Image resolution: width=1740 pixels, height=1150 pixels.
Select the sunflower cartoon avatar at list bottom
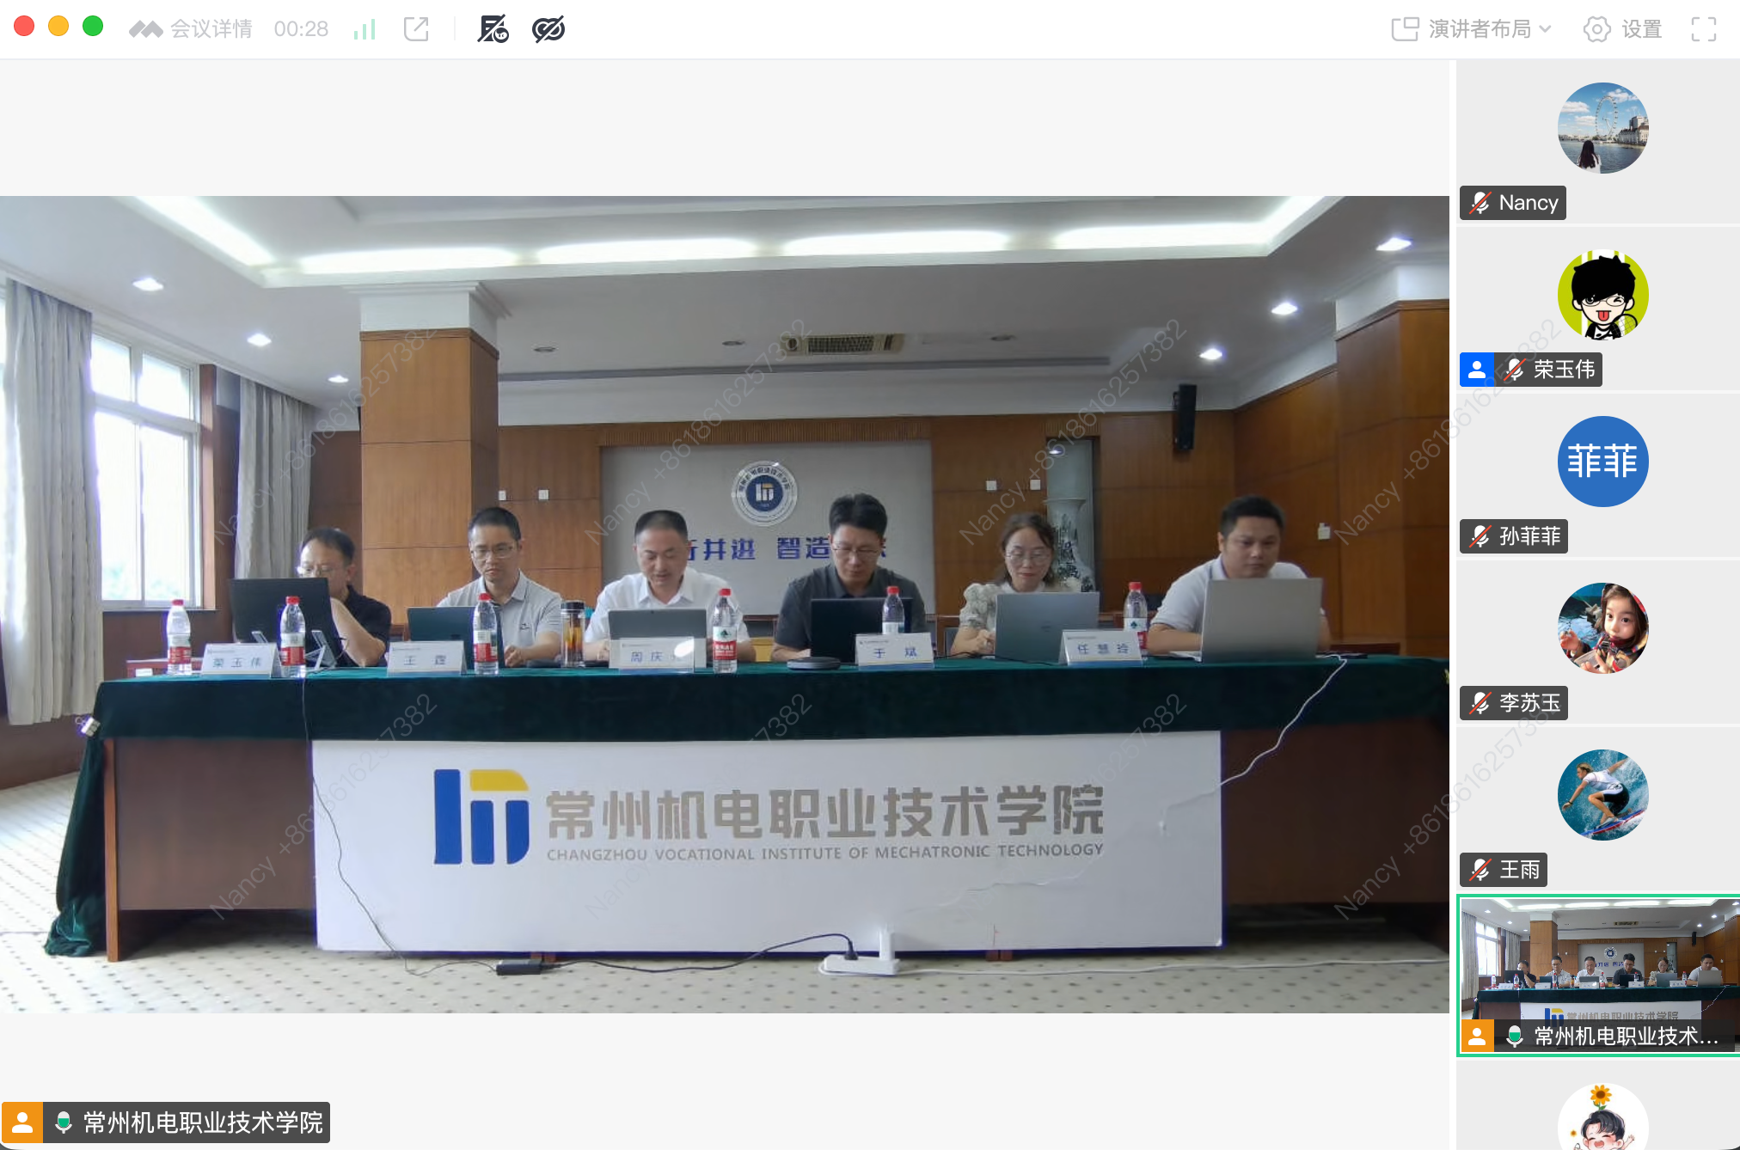pyautogui.click(x=1603, y=1117)
